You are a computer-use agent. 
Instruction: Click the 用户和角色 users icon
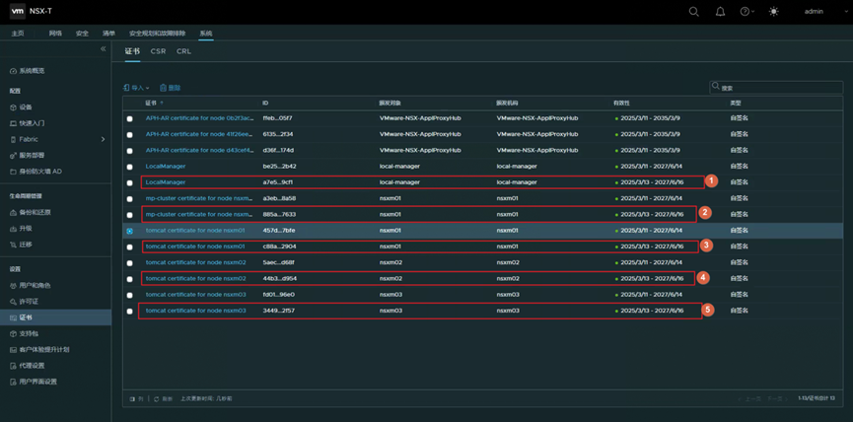tap(14, 286)
